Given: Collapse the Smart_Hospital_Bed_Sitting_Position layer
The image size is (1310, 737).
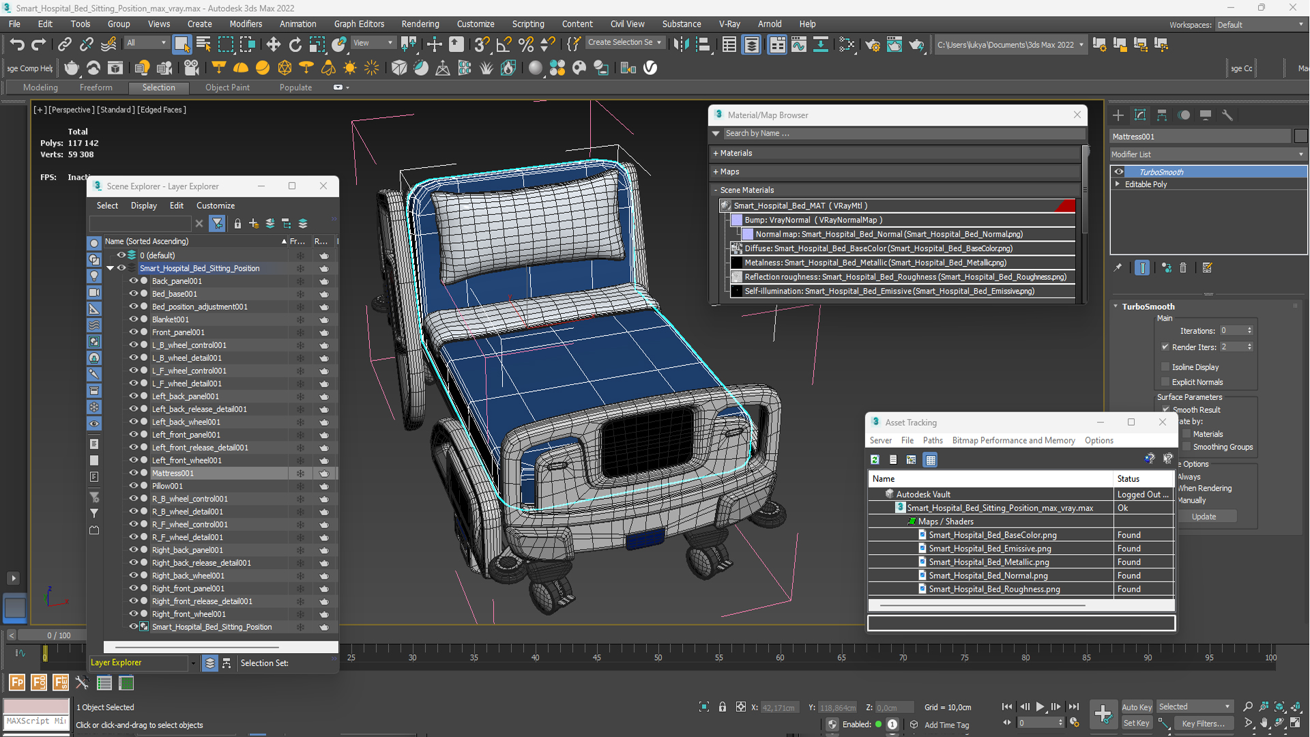Looking at the screenshot, I should [x=110, y=268].
